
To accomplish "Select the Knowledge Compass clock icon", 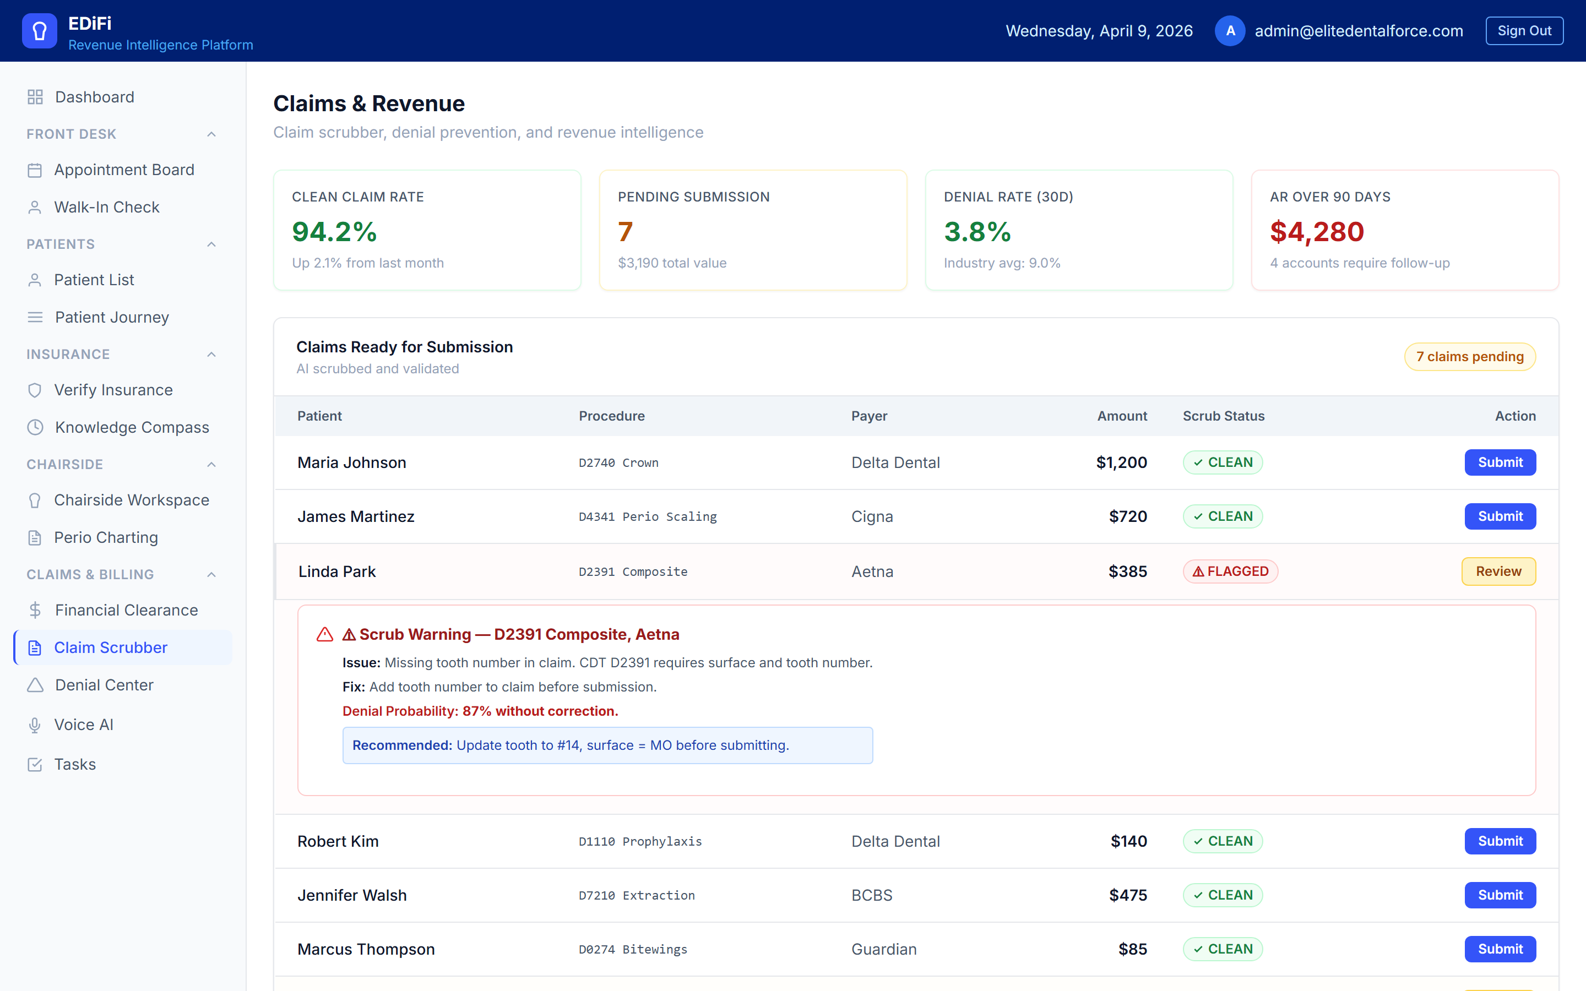I will 35,427.
